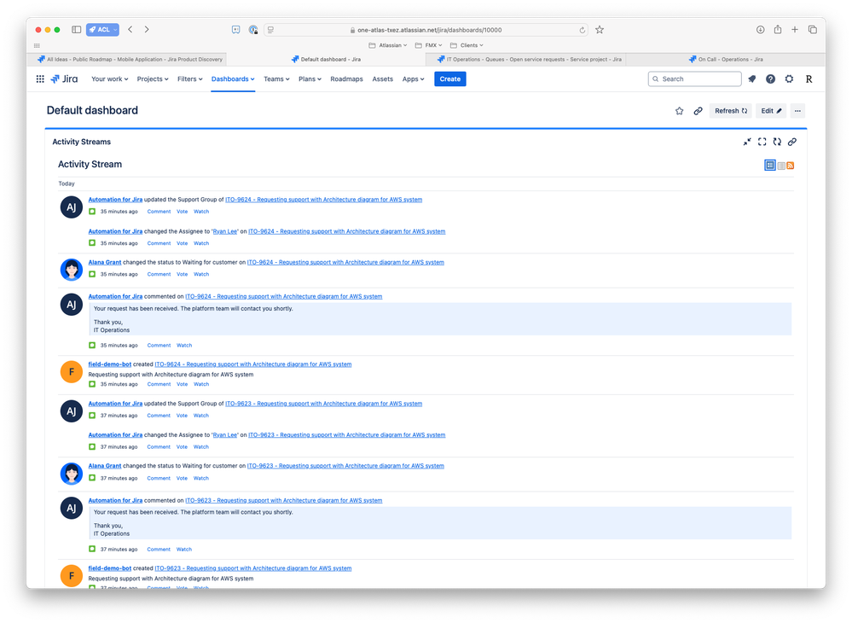
Task: Open the profile avatar R menu
Action: (809, 79)
